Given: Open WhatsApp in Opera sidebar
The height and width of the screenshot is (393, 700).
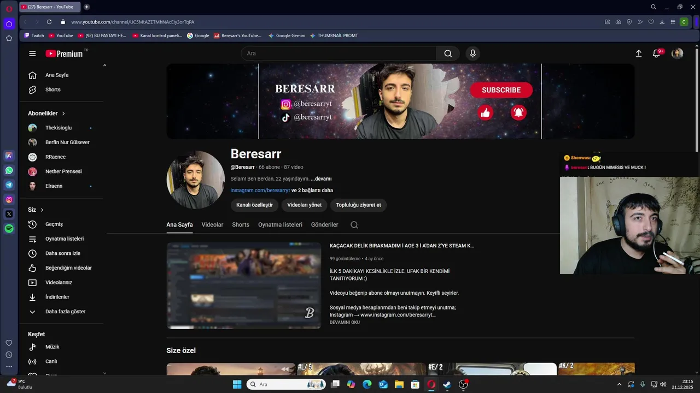Looking at the screenshot, I should [9, 170].
